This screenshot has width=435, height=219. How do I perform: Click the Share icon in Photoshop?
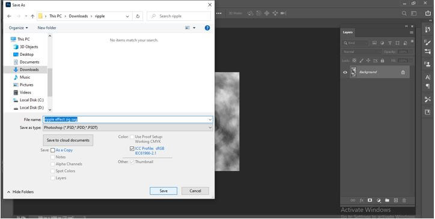pos(428,13)
